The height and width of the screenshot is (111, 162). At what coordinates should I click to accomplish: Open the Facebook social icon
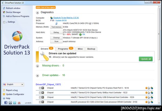pos(6,103)
